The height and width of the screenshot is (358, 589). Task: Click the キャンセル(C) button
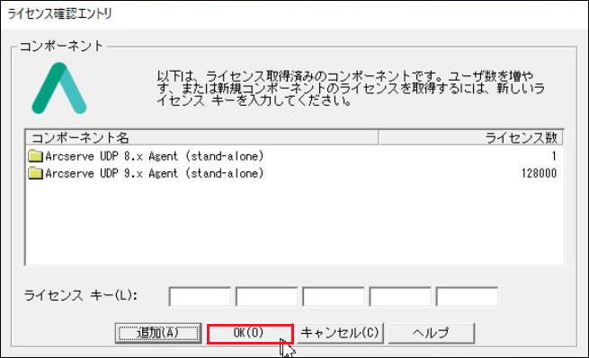pos(340,333)
